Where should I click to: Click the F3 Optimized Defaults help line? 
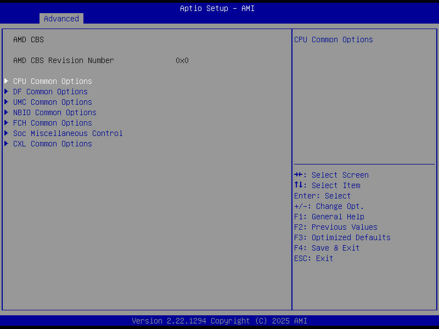[x=342, y=237]
